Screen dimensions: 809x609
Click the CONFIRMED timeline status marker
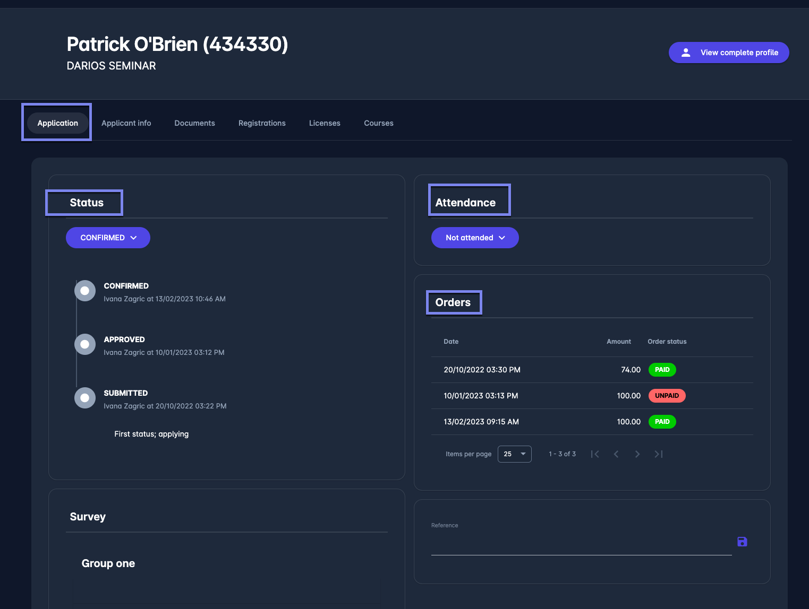click(x=85, y=291)
